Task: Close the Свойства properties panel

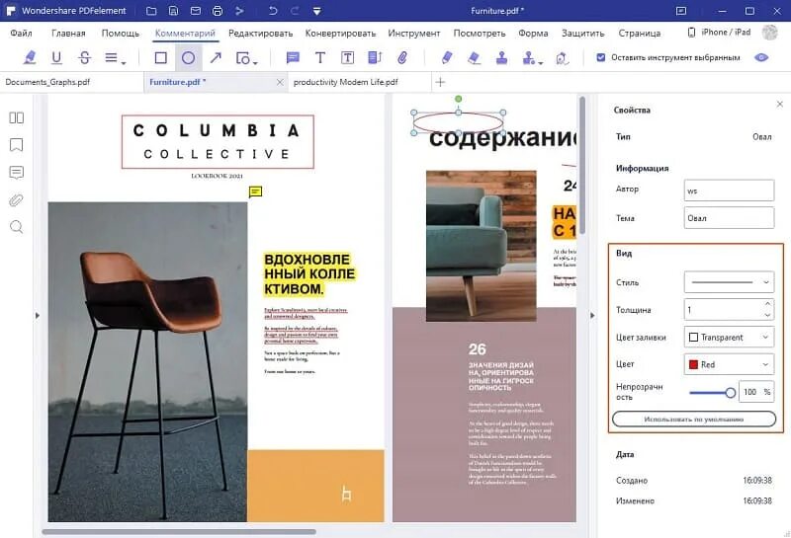Action: tap(779, 104)
